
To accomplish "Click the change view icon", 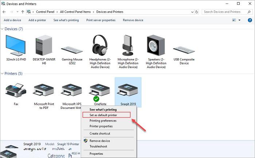I will 234,20.
